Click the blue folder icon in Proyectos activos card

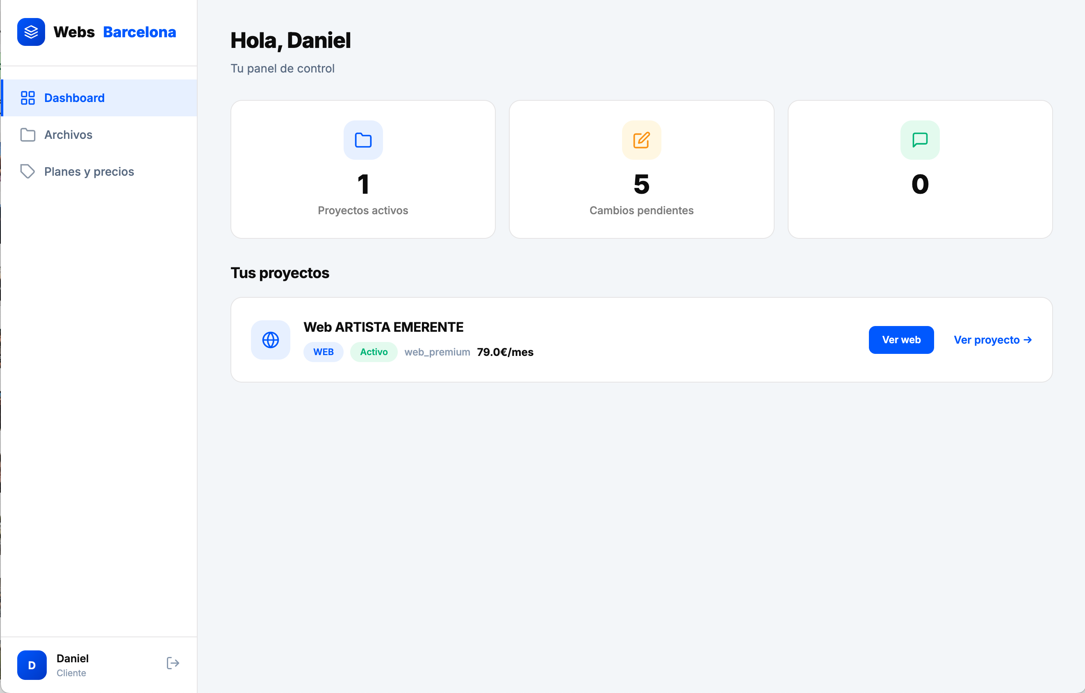363,140
